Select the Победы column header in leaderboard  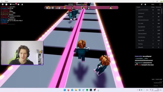tap(153, 7)
